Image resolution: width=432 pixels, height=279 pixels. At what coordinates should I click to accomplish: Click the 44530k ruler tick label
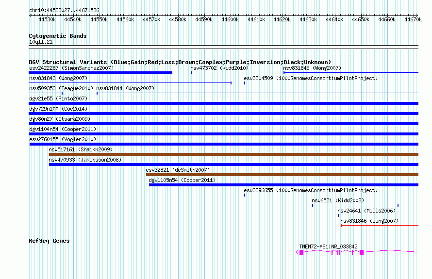click(x=47, y=19)
